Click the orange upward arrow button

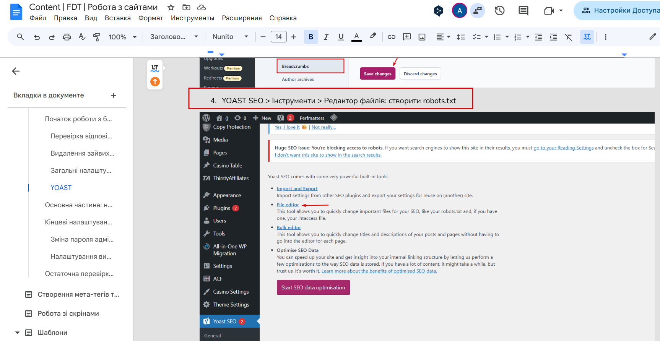click(x=155, y=81)
